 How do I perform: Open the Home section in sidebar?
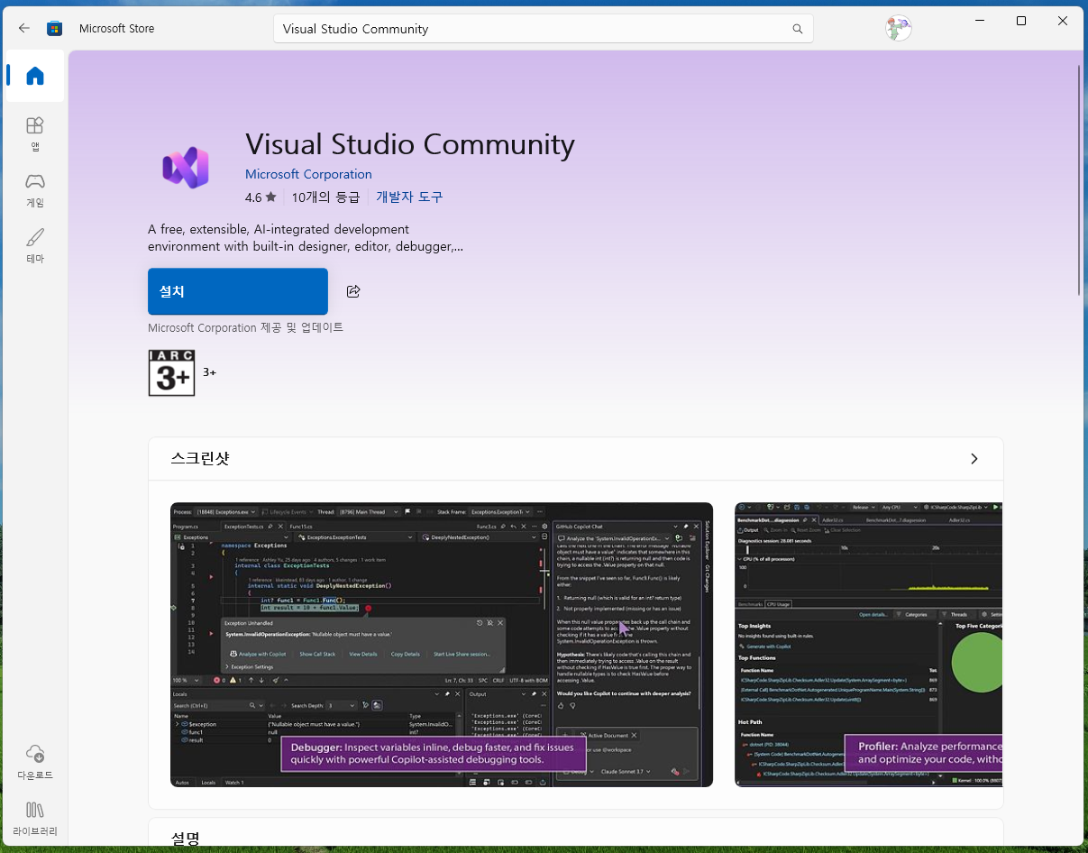point(35,76)
